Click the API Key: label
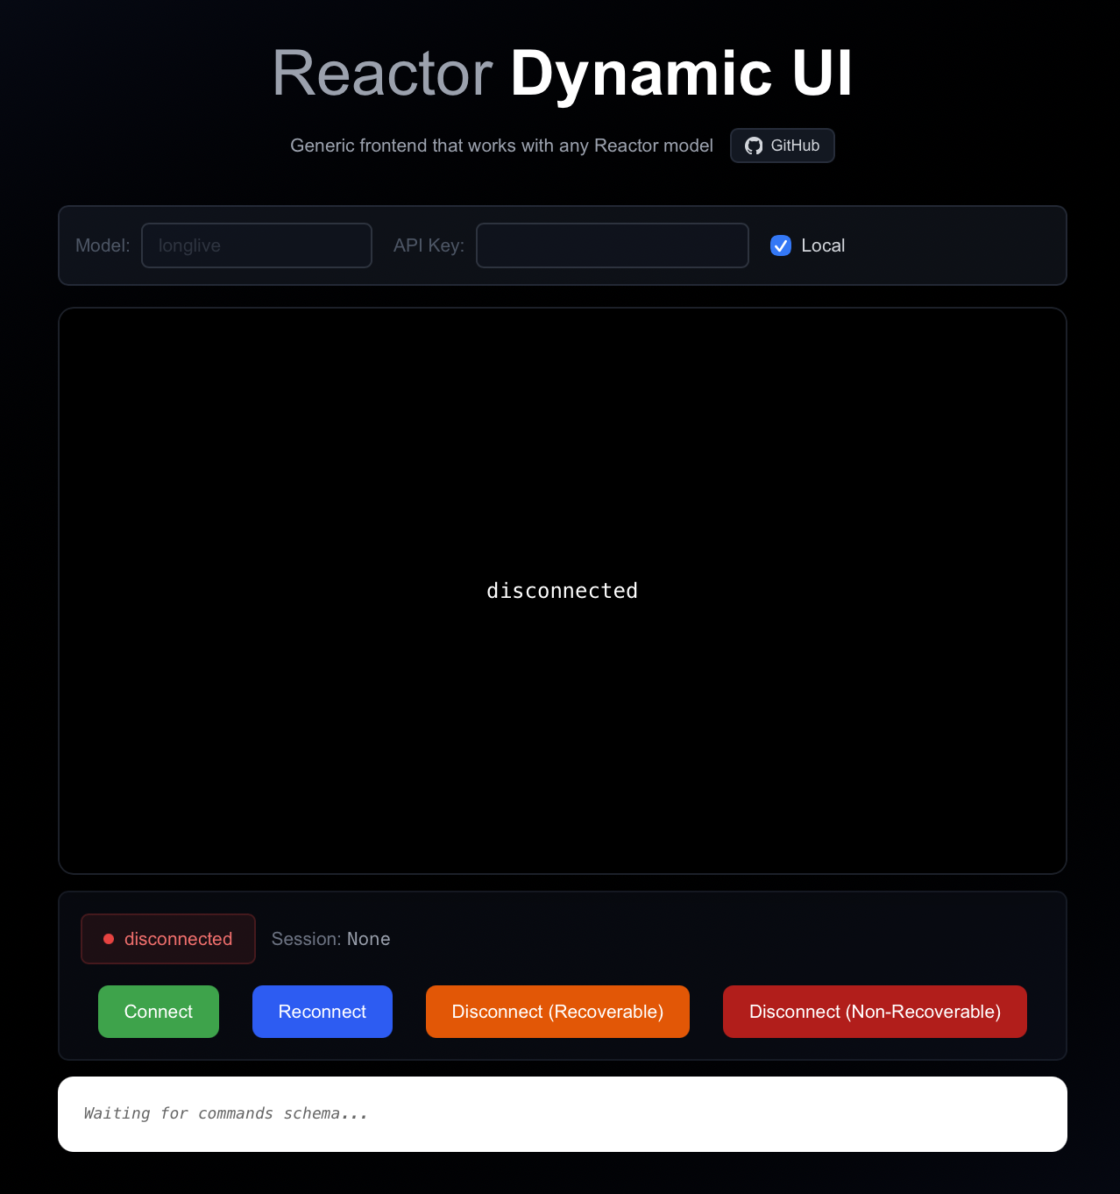Screen dimensions: 1120x1194 (x=428, y=245)
